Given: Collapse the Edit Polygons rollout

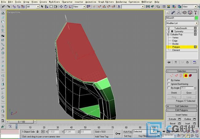Looking at the screenshot, I should (x=182, y=110).
